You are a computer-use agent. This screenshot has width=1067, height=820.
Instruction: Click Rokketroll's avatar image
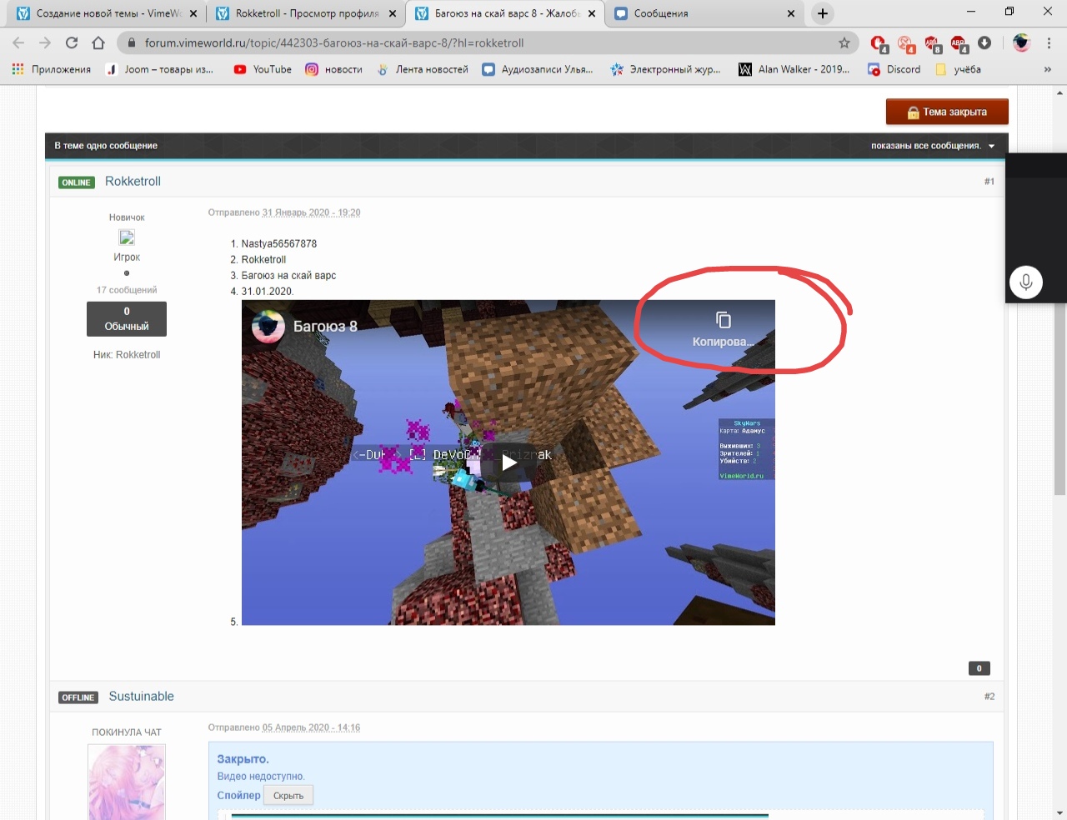(x=127, y=237)
